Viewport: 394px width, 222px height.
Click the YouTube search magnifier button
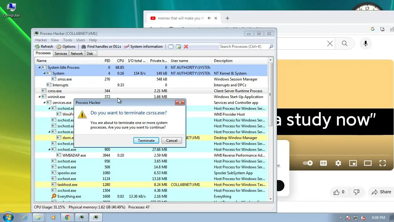point(345,43)
